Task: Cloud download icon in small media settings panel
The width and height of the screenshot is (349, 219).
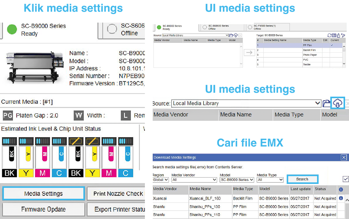Action: pos(236,35)
